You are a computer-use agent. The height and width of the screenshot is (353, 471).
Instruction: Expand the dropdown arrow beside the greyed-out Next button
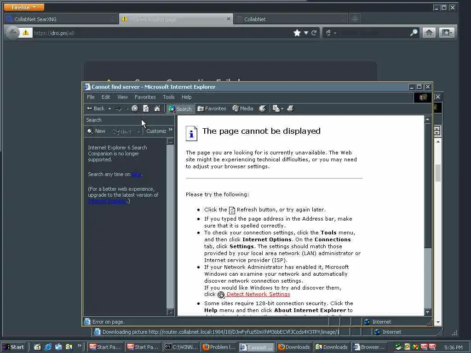138,131
